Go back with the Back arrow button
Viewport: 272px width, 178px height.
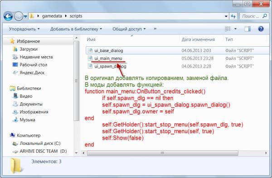pyautogui.click(x=8, y=16)
